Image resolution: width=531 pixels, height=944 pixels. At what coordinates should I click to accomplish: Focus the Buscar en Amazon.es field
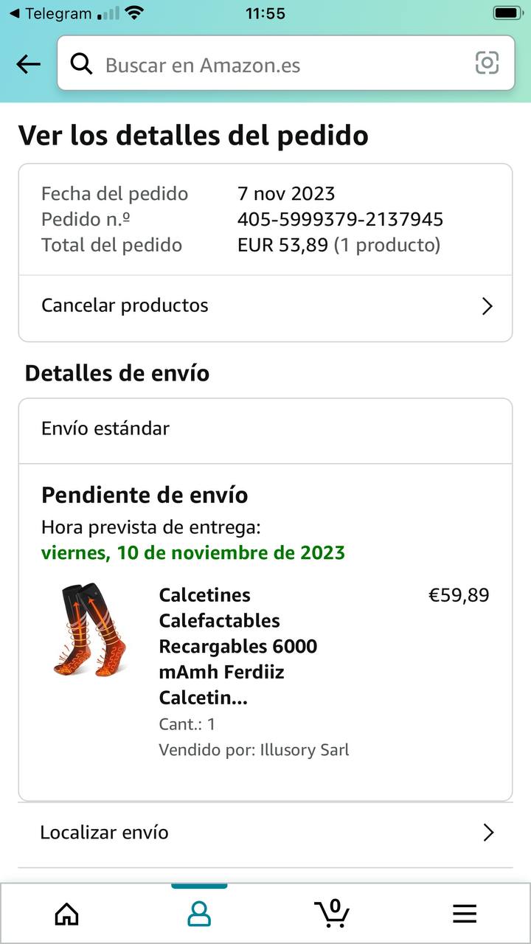pos(280,65)
